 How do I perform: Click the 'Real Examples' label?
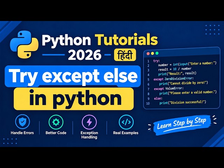tap(126, 133)
